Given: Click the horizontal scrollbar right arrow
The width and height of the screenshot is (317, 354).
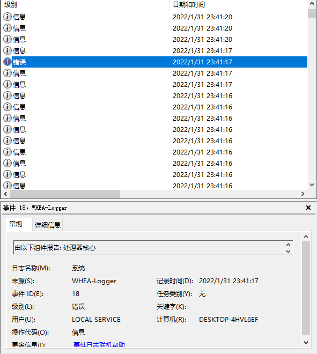Looking at the screenshot, I should pyautogui.click(x=303, y=194).
